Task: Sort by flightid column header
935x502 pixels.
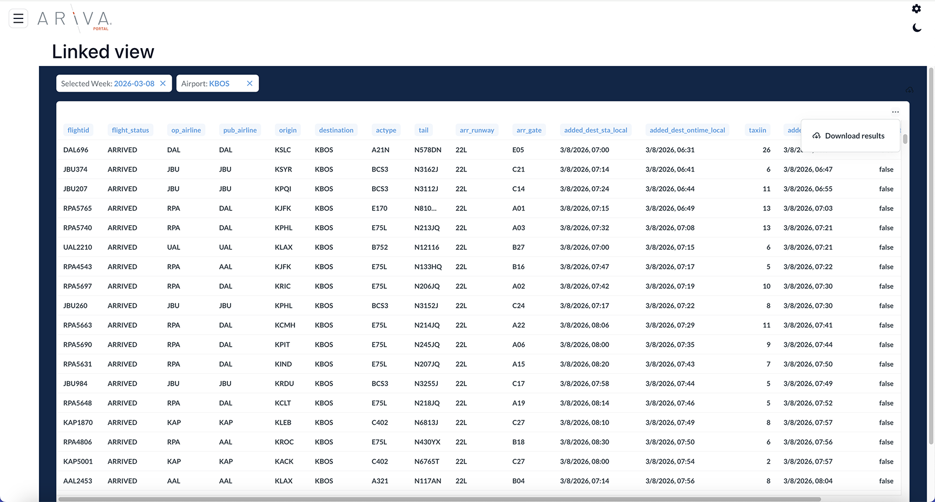Action: click(x=78, y=130)
